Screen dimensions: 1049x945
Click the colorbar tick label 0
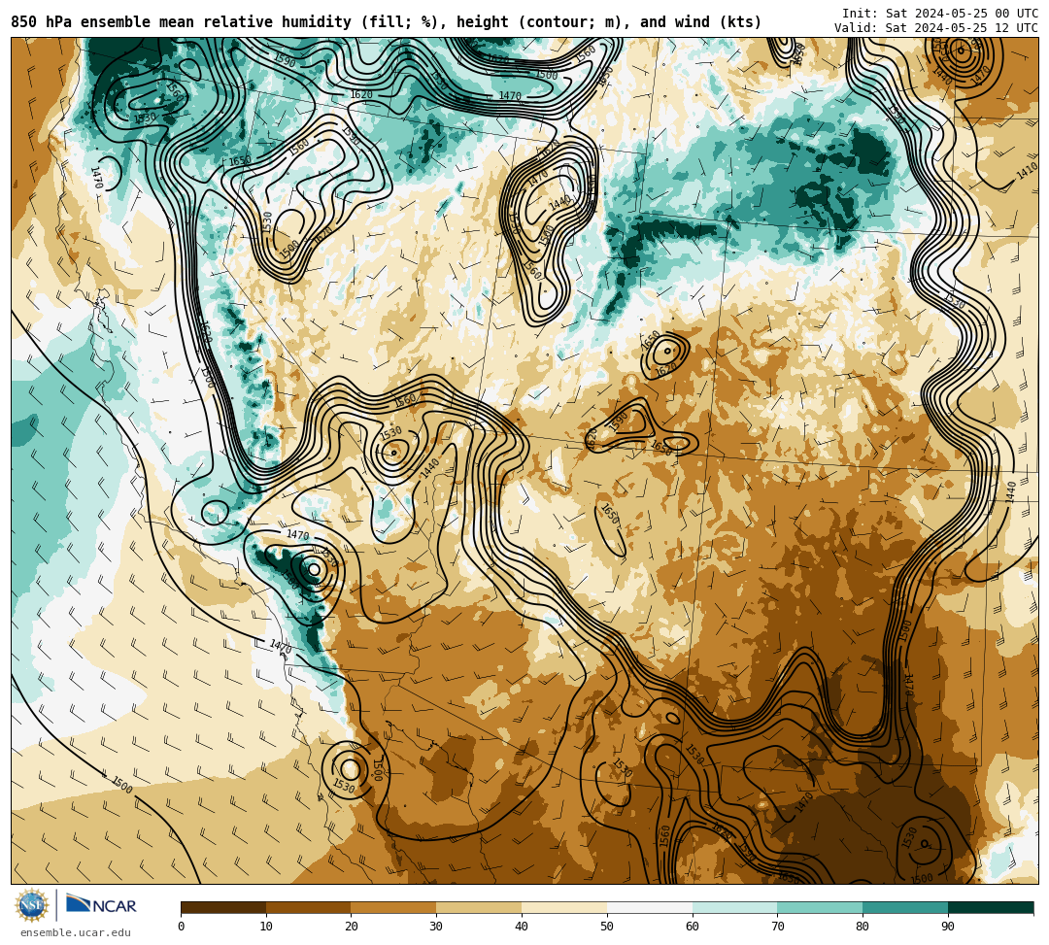click(x=182, y=927)
